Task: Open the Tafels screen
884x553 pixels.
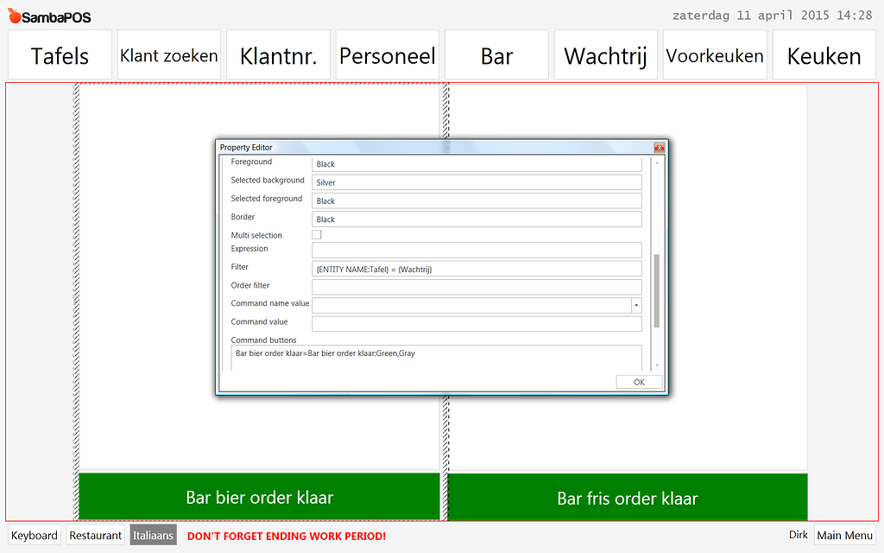Action: [59, 54]
